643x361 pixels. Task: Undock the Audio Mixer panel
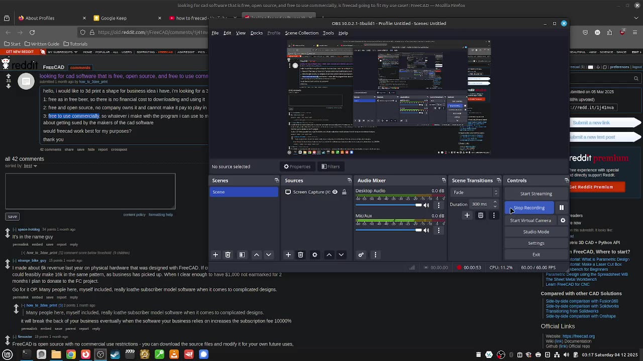[444, 180]
